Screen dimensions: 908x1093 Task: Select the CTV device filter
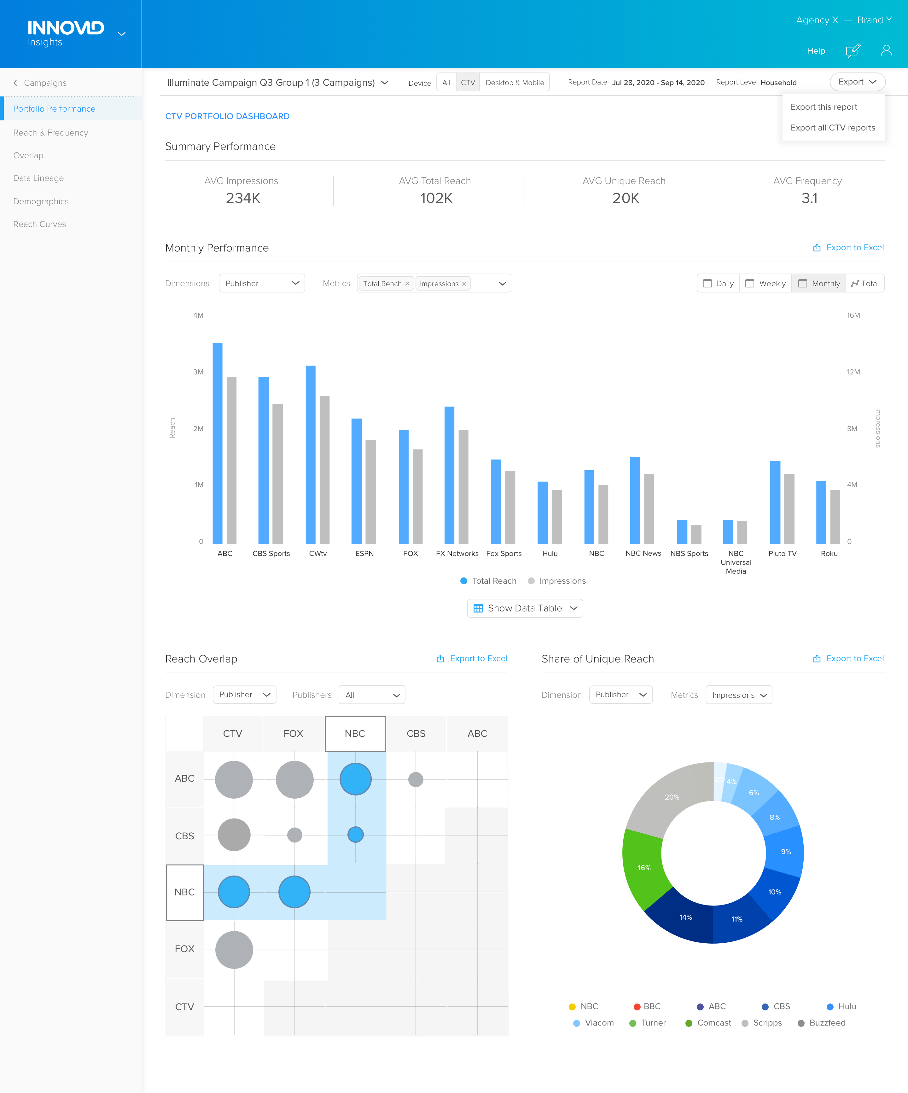(468, 82)
